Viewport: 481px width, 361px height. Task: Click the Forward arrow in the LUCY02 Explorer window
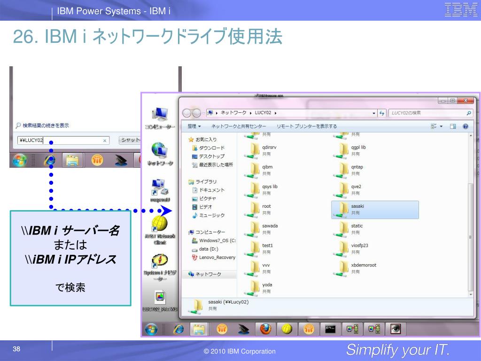tap(196, 113)
